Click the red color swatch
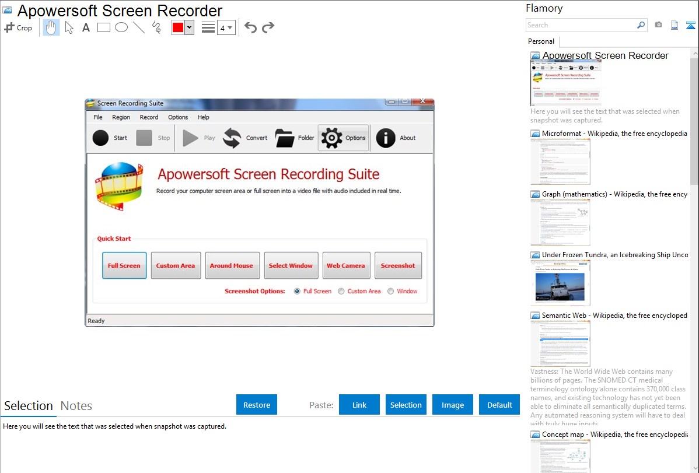Image resolution: width=699 pixels, height=473 pixels. 178,27
